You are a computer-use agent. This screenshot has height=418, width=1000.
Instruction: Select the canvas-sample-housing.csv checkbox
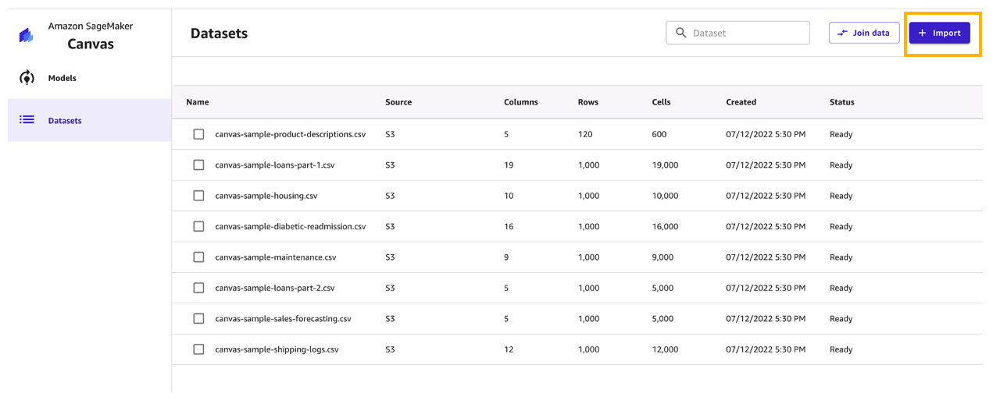198,196
